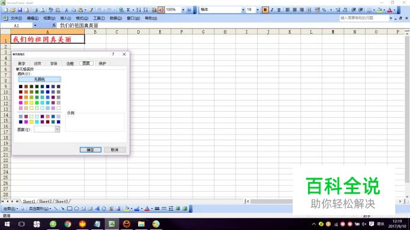Switch to the 保护 Protection tab in dialog
Viewport: 410px width, 230px height.
(x=102, y=63)
